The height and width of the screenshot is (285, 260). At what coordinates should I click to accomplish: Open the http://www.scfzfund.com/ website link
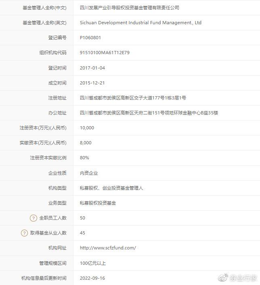[108, 248]
